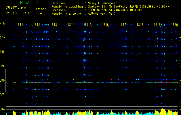Click the 0.9 frequency axis label
The height and width of the screenshot is (115, 181).
[2, 66]
